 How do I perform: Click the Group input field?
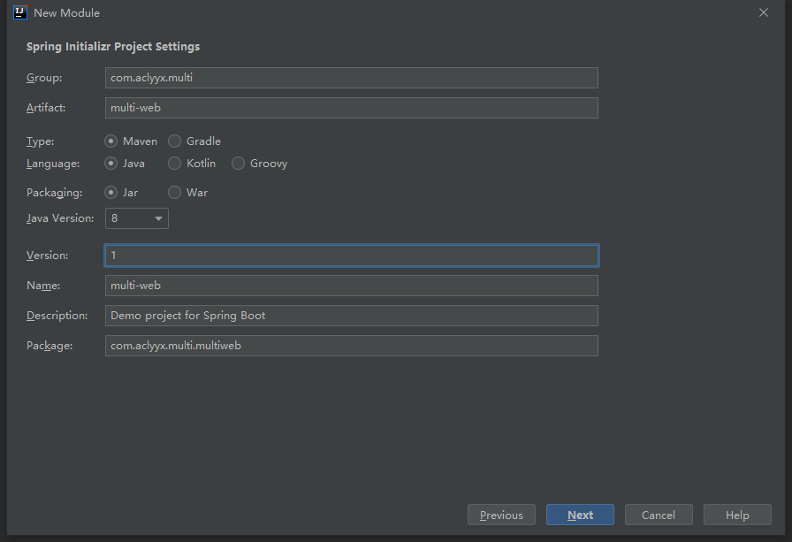(x=351, y=78)
